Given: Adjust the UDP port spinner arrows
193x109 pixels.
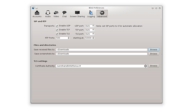Looking at the screenshot, I should (x=93, y=26).
